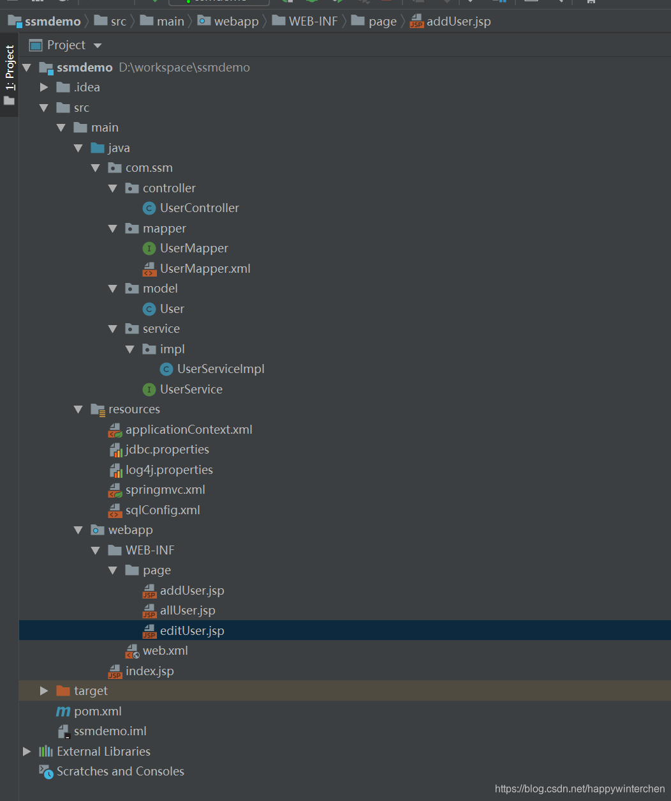Select allUser.jsp file name
Screen dimensions: 671x801
click(x=188, y=611)
